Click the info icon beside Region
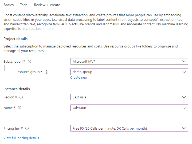The image size is (192, 144). click(x=21, y=97)
